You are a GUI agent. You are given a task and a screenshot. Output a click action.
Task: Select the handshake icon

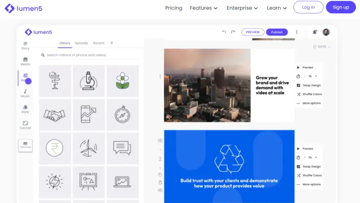tap(55, 115)
